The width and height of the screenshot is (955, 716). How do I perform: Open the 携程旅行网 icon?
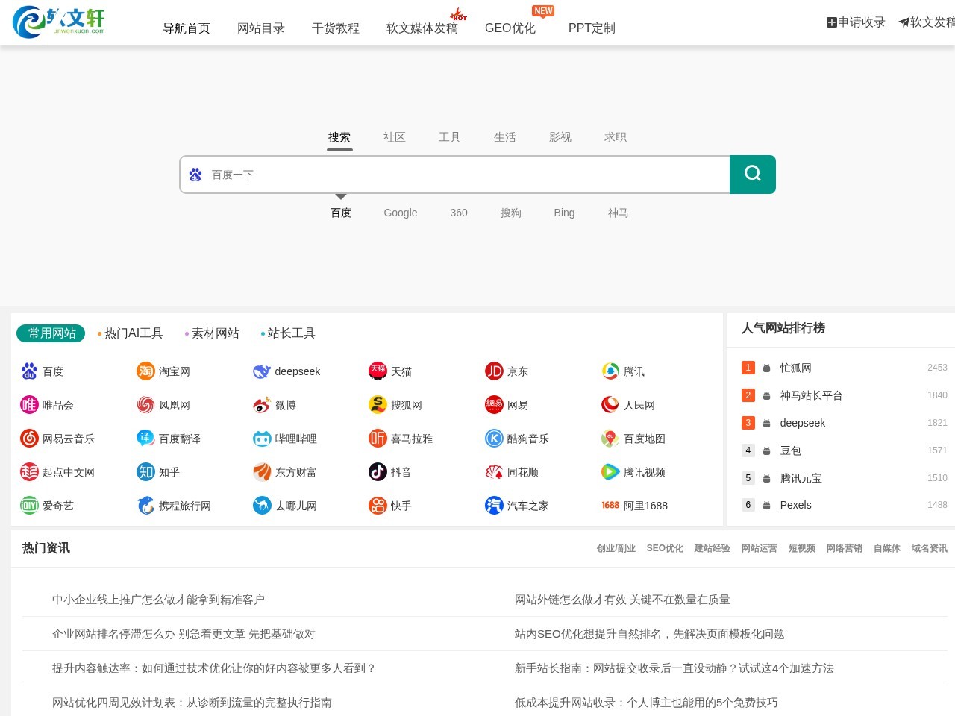click(x=145, y=506)
